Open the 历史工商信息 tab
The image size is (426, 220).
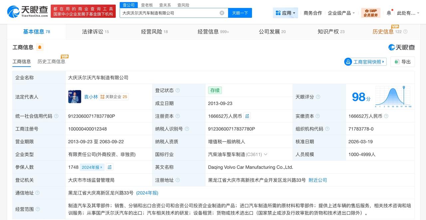[x=51, y=62]
